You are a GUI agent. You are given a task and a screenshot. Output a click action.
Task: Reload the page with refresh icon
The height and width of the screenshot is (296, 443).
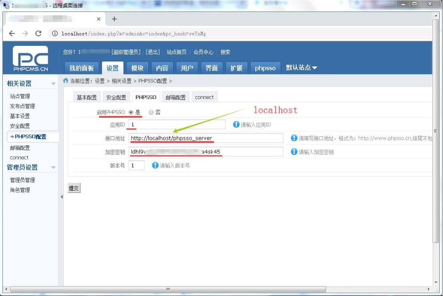(38, 33)
